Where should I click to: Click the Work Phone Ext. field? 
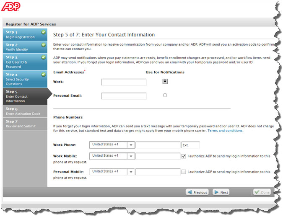click(191, 145)
